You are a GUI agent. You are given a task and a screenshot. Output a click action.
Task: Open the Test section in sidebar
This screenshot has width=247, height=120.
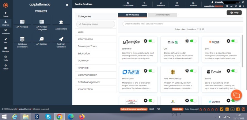(x=6, y=41)
